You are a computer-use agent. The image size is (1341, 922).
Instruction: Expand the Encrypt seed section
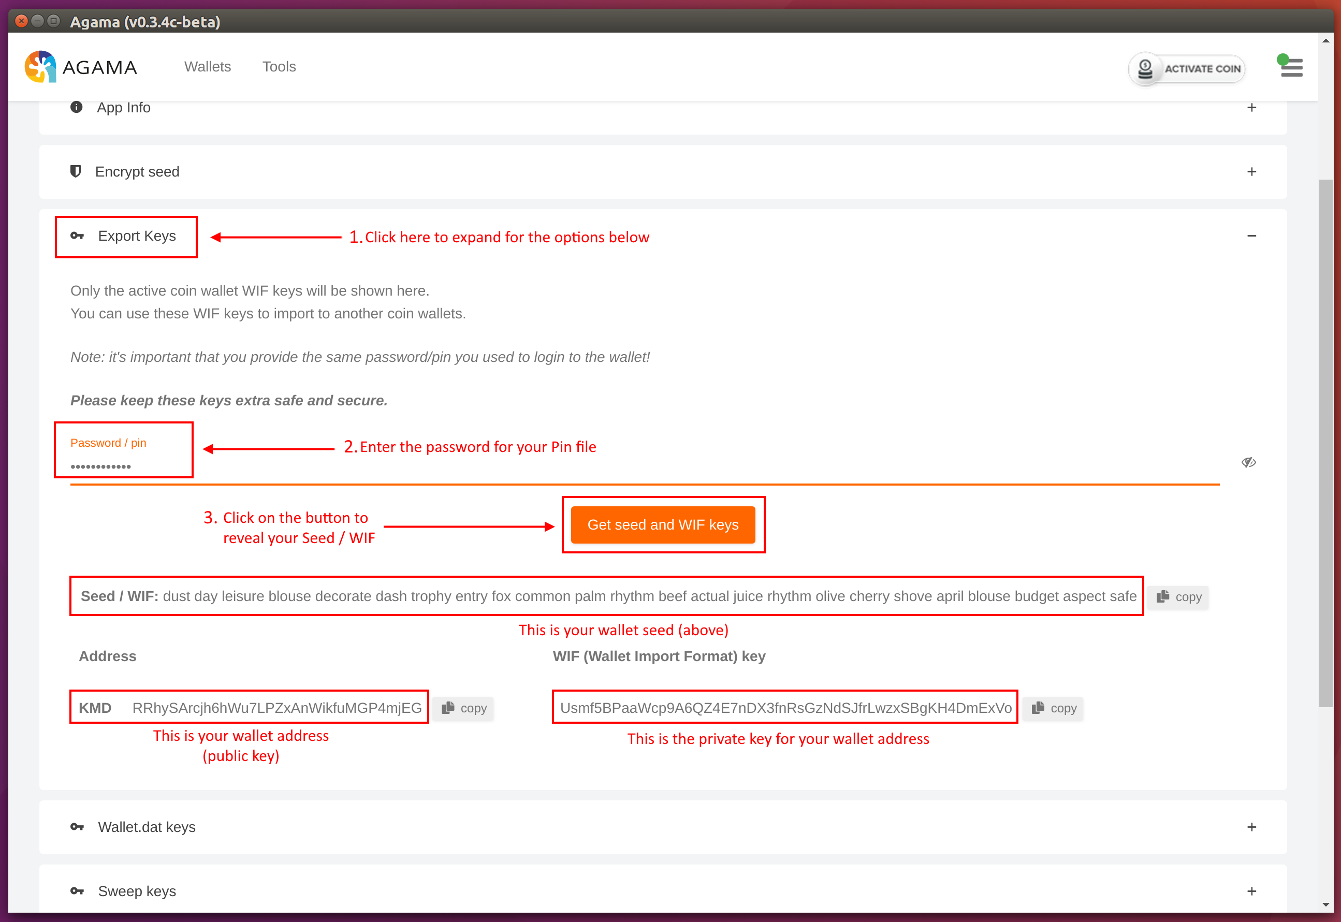click(x=1251, y=171)
